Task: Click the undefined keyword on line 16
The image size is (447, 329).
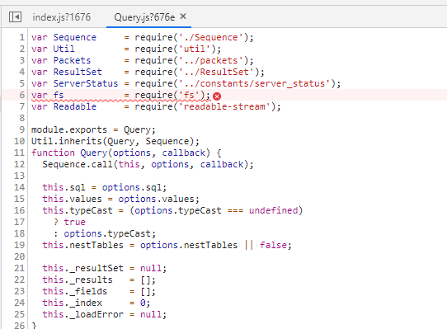Action: tap(273, 210)
